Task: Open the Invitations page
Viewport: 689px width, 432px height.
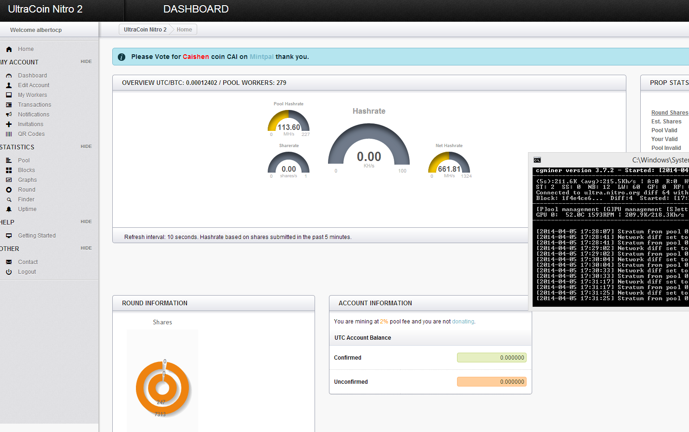Action: (x=31, y=124)
